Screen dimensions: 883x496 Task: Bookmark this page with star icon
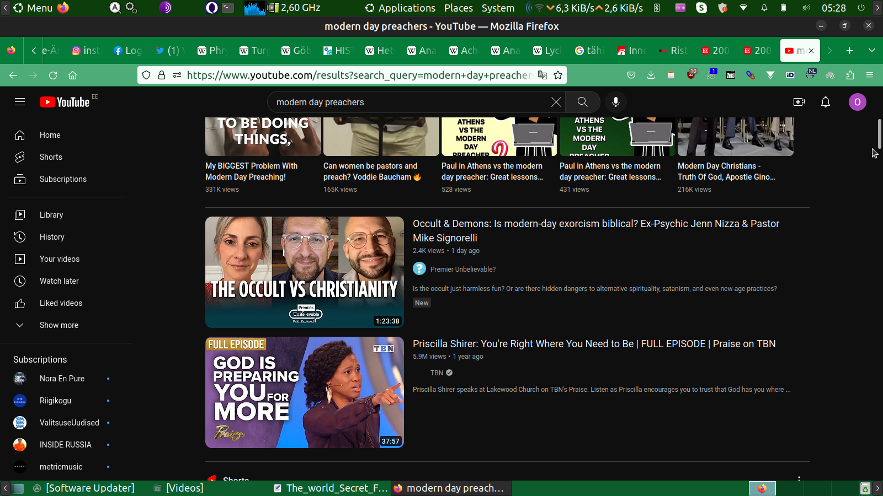point(558,76)
